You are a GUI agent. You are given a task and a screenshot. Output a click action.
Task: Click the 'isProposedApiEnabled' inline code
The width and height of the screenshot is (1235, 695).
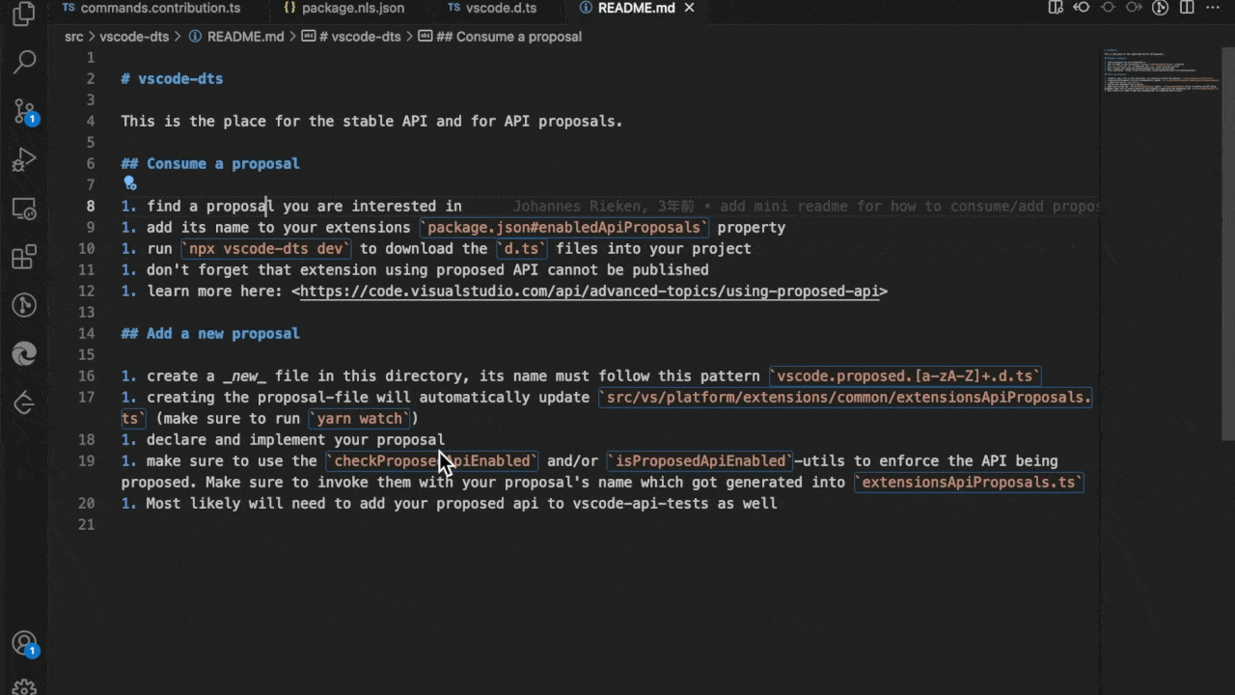click(x=700, y=460)
